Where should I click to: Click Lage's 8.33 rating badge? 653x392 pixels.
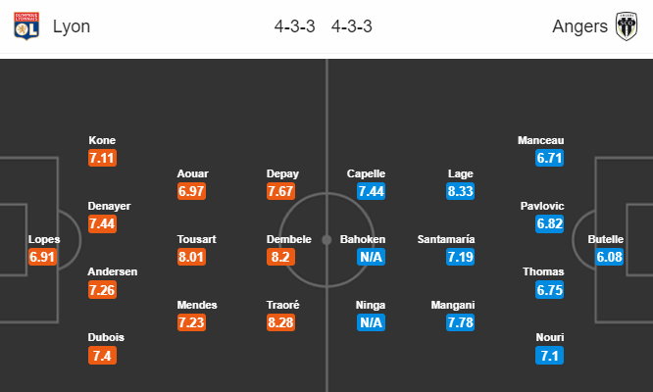click(x=460, y=192)
